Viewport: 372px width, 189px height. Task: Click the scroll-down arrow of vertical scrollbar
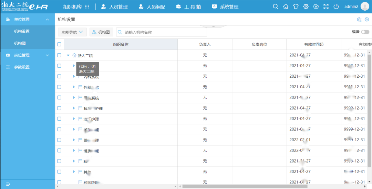(x=370, y=181)
